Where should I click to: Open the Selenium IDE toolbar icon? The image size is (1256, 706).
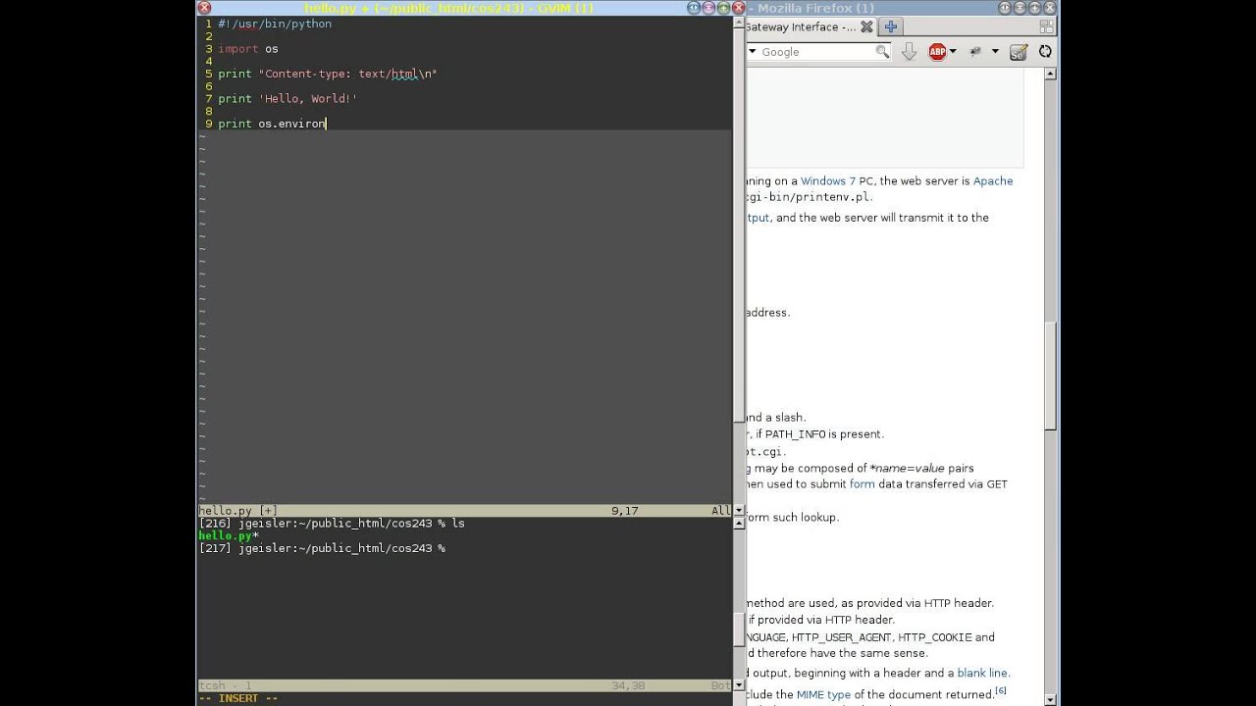pos(1019,52)
